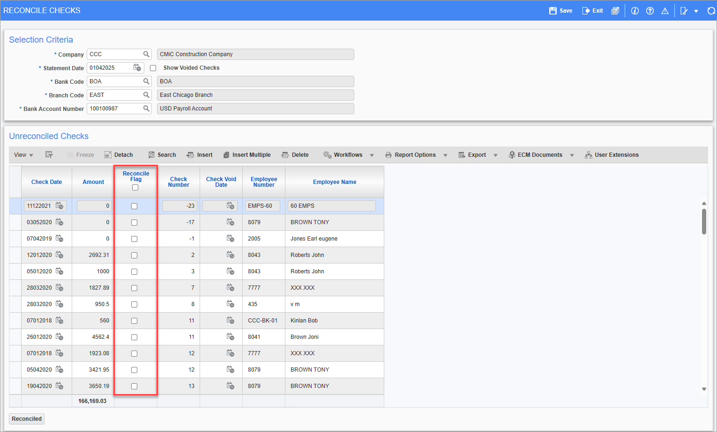The image size is (717, 432).
Task: Sort by Employee Number column header
Action: (x=264, y=182)
